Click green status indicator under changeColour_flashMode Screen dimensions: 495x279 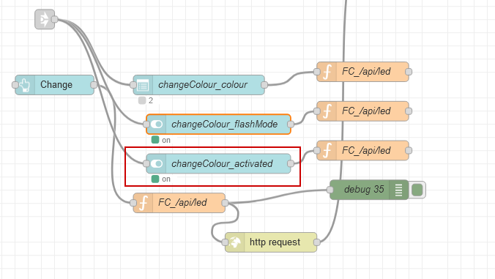[x=155, y=140]
